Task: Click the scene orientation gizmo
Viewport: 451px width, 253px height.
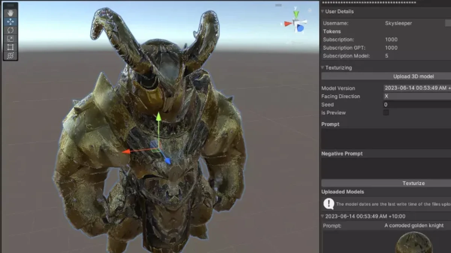Action: coord(296,22)
